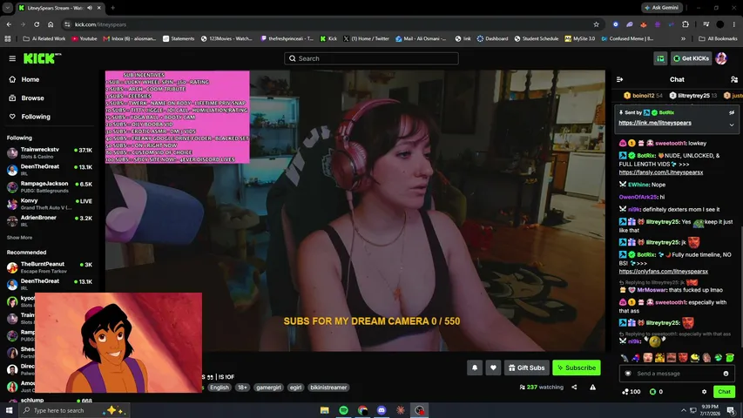Collapse the chat panel
Image resolution: width=743 pixels, height=418 pixels.
[x=620, y=79]
